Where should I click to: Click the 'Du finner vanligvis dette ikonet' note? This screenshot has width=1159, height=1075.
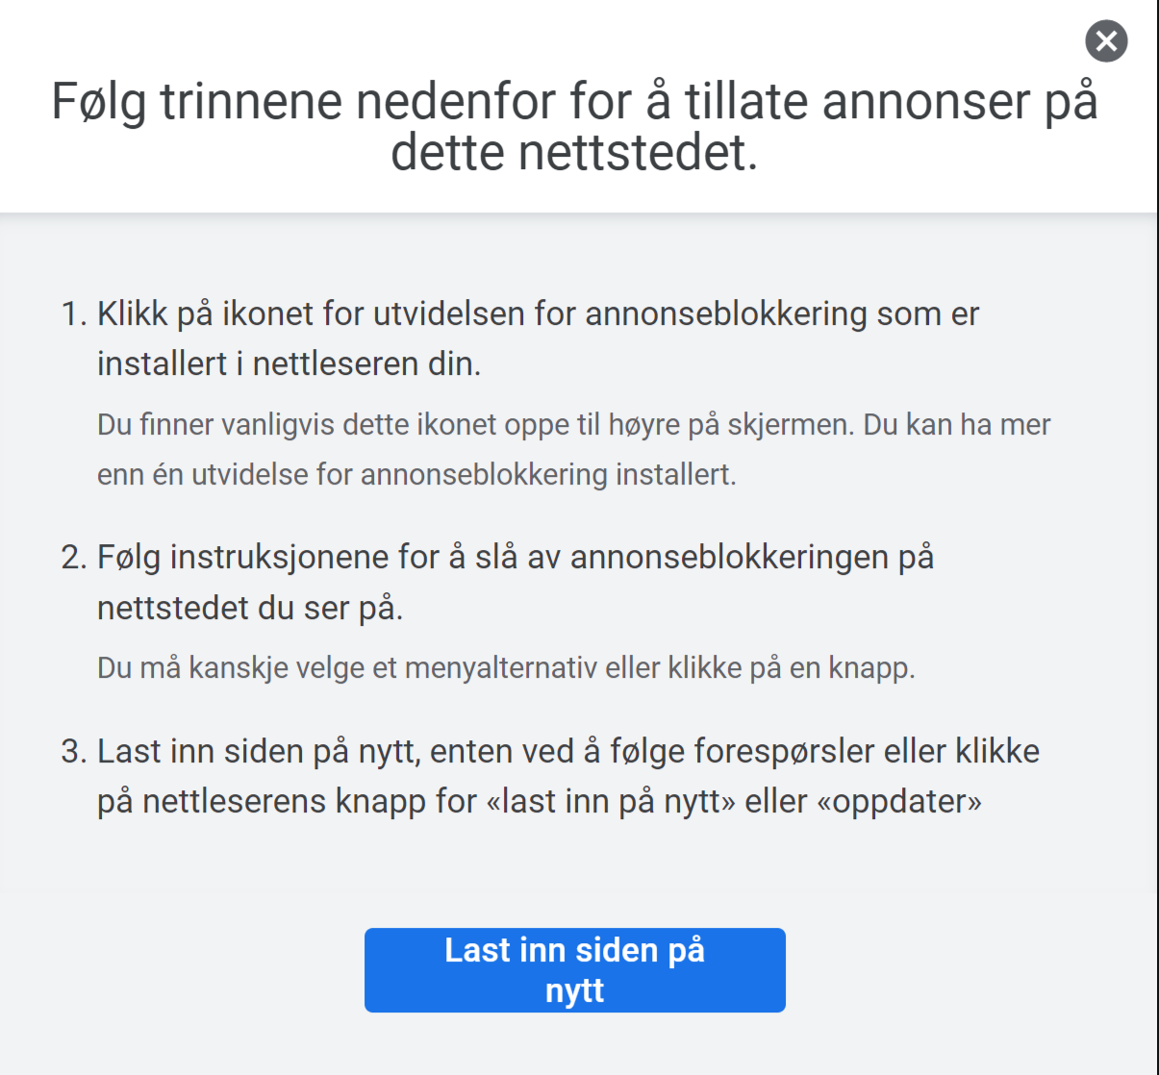574,449
